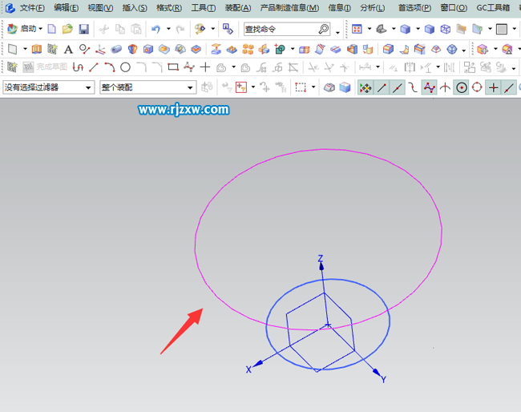Viewport: 521px width, 412px height.
Task: Open the 插入(S) menu
Action: (135, 8)
